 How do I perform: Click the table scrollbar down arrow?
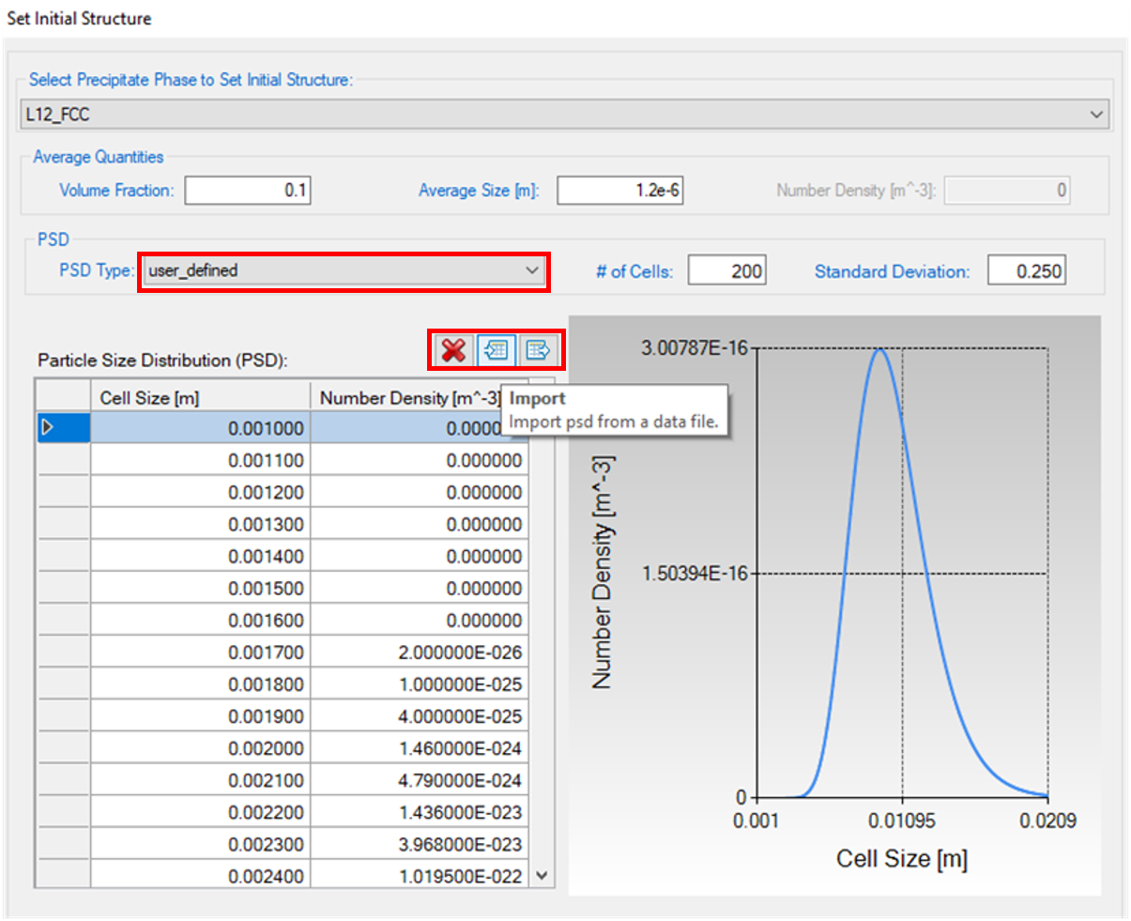[542, 876]
